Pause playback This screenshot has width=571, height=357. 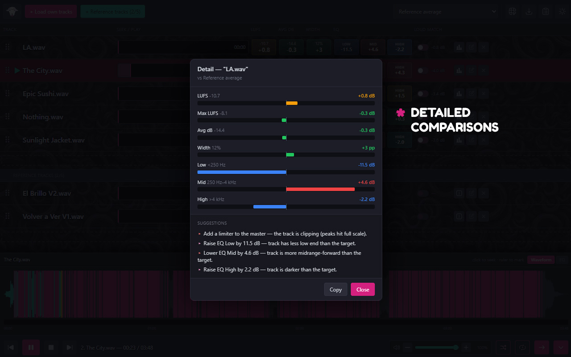[x=31, y=347]
